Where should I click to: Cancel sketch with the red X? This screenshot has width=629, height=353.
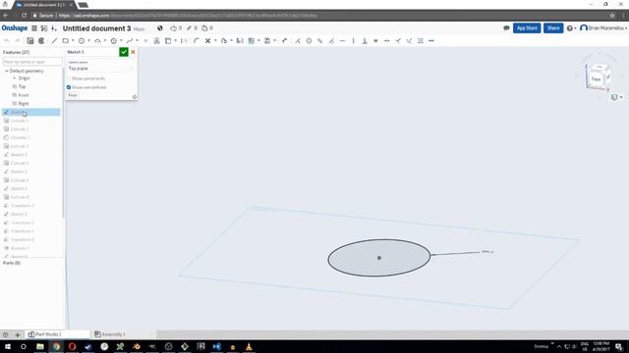click(x=134, y=52)
